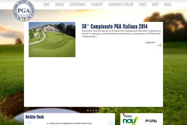Open the EVENTI menu item
The height and width of the screenshot is (125, 187).
(143, 5)
